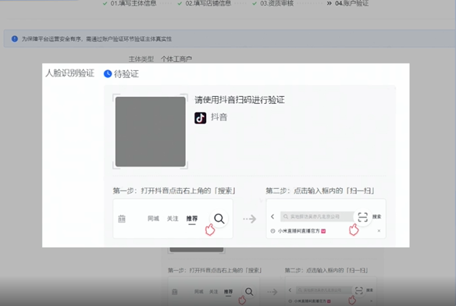Click the magnifier search icon on the background page

point(249,292)
